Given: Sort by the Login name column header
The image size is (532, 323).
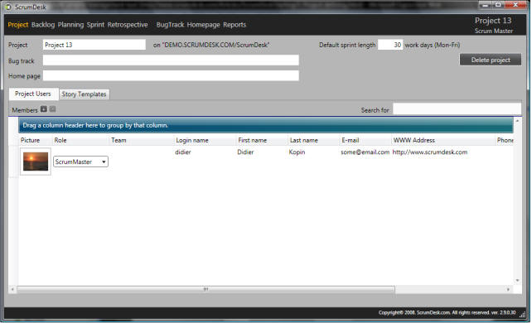Looking at the screenshot, I should (x=205, y=140).
